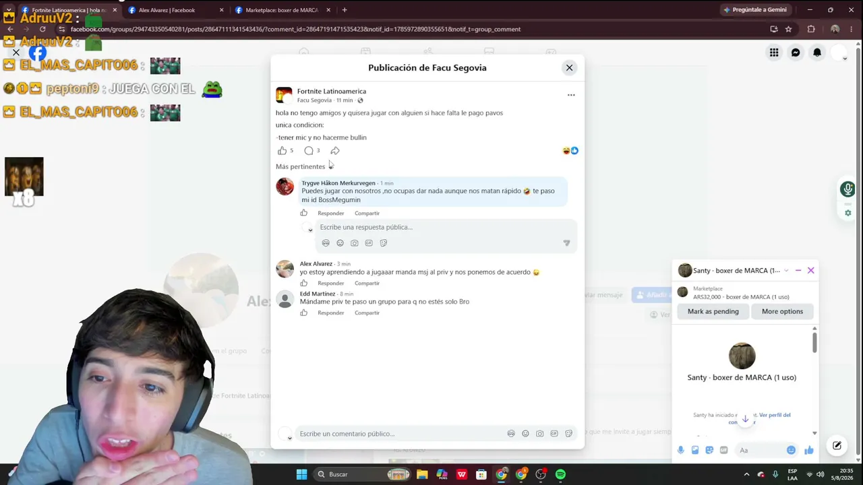Jump to latest message in Santy chat
863x485 pixels.
coord(745,419)
